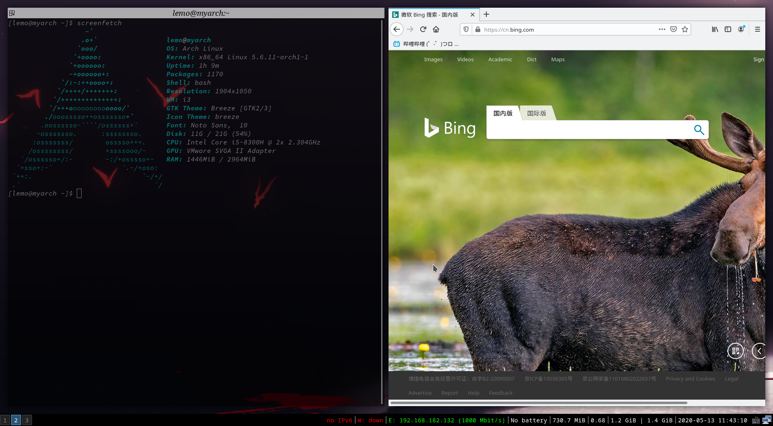Click Help footer link
Screen dimensions: 773x426
[473, 393]
